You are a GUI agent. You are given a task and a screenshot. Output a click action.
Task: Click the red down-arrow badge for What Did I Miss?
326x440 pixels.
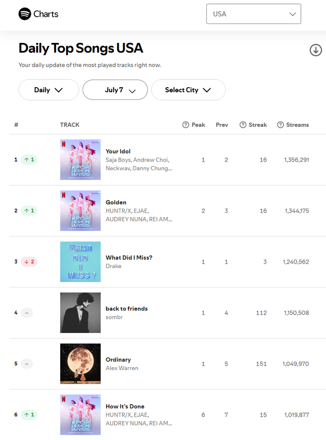29,262
